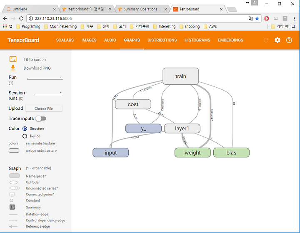Open the help question mark icon
The image size is (300, 233).
click(x=289, y=40)
